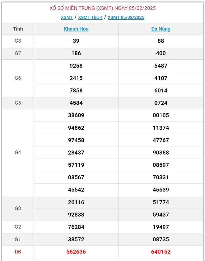
Task: Open the XSMT breadcrumb link
Action: [x=67, y=17]
